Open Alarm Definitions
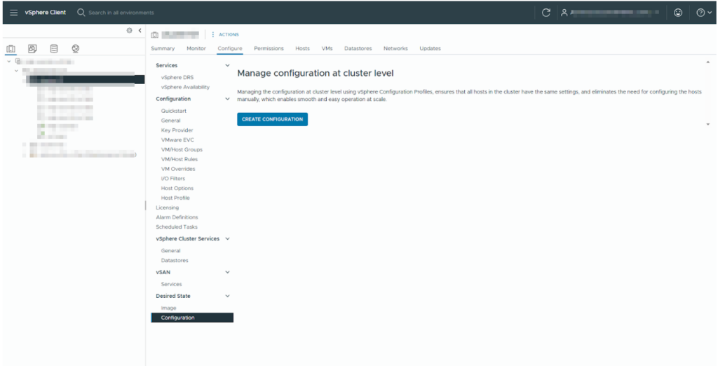The height and width of the screenshot is (366, 718). [x=177, y=217]
